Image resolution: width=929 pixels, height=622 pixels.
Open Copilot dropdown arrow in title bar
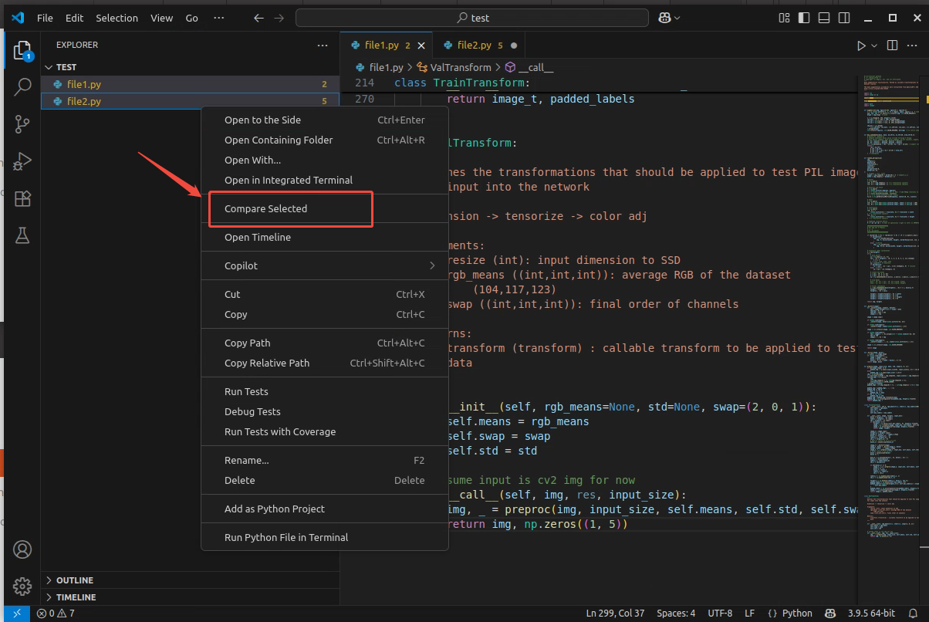click(x=677, y=18)
